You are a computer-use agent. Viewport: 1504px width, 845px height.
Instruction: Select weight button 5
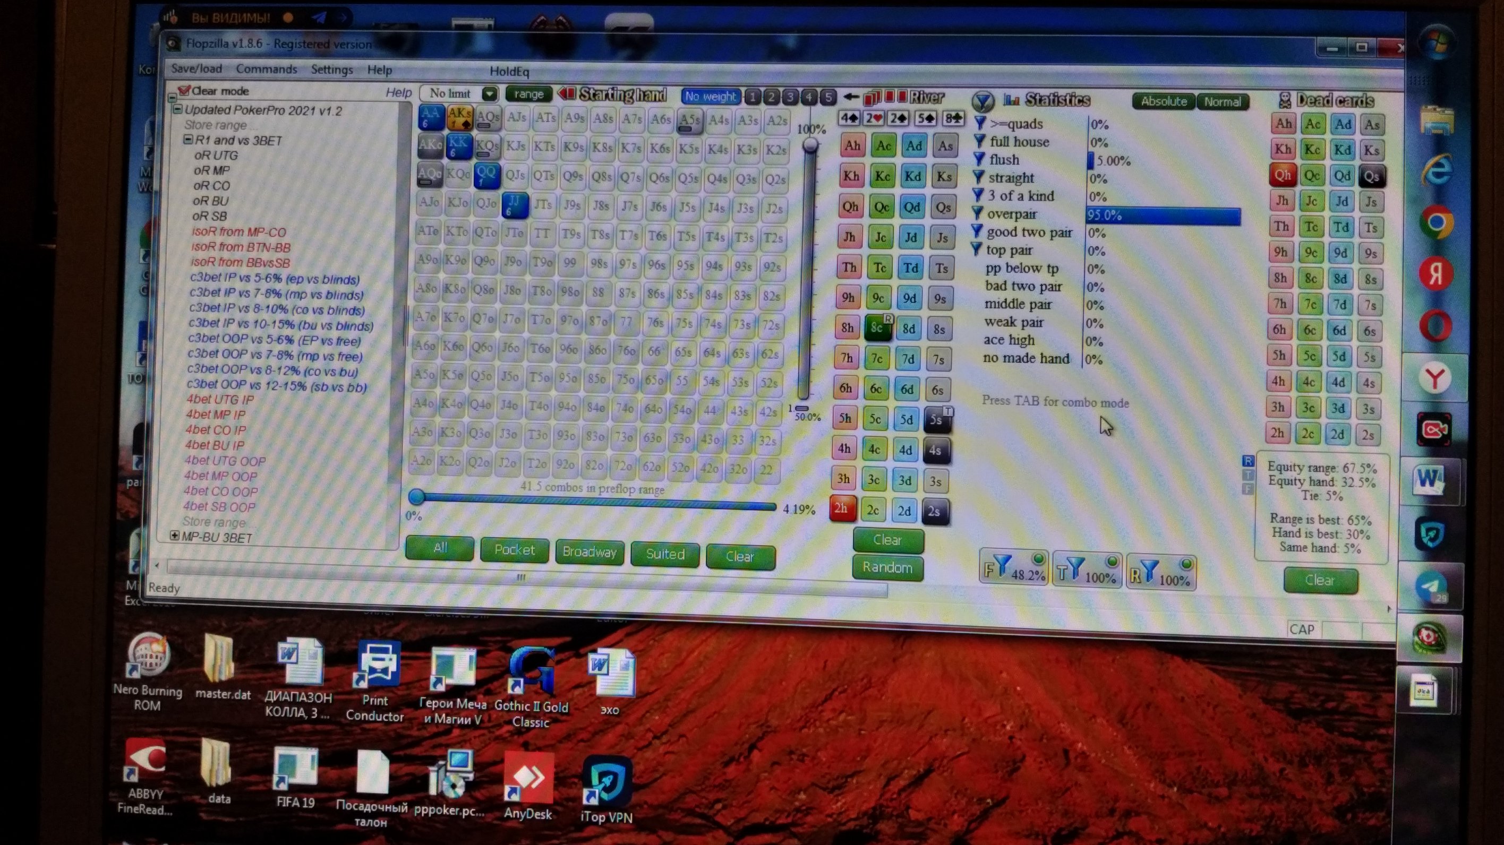point(827,98)
